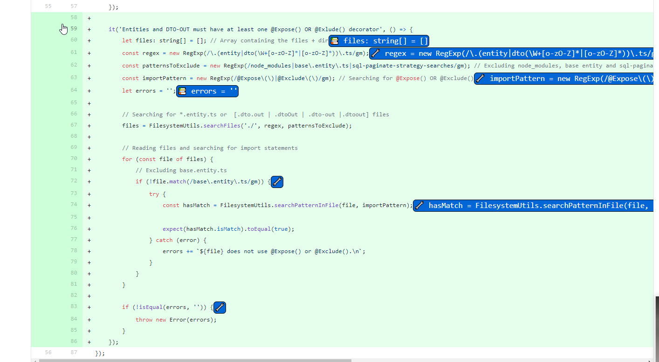Screen dimensions: 659x362
Task: Click line number 74 in the gutter
Action: click(73, 204)
